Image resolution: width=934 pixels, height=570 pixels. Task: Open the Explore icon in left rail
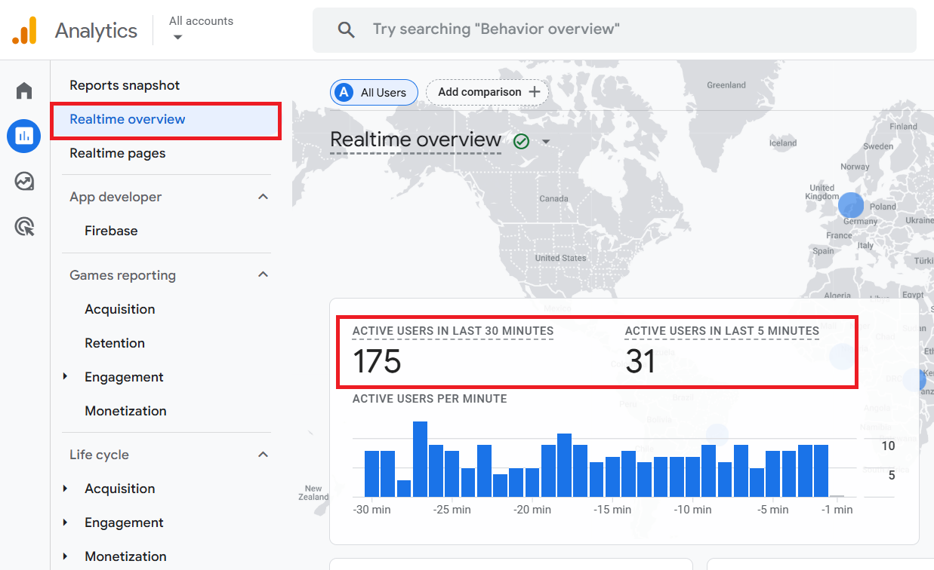point(24,181)
